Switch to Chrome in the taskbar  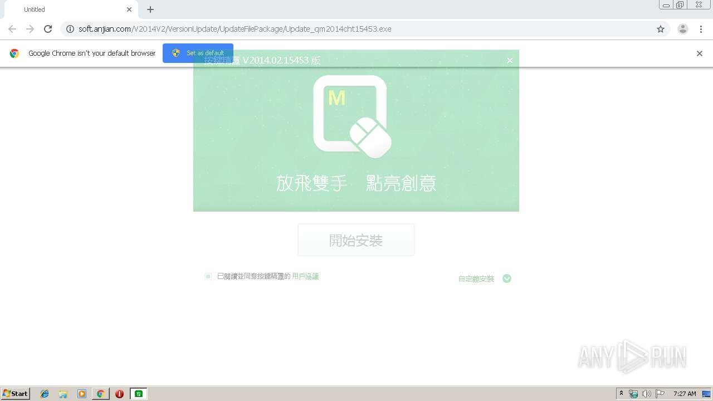tap(100, 394)
